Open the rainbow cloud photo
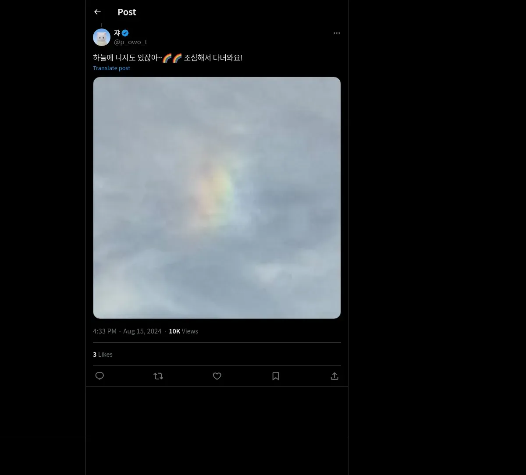Viewport: 526px width, 475px height. pos(217,198)
